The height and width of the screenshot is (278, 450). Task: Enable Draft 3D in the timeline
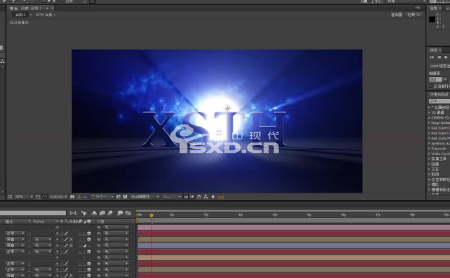[x=84, y=213]
